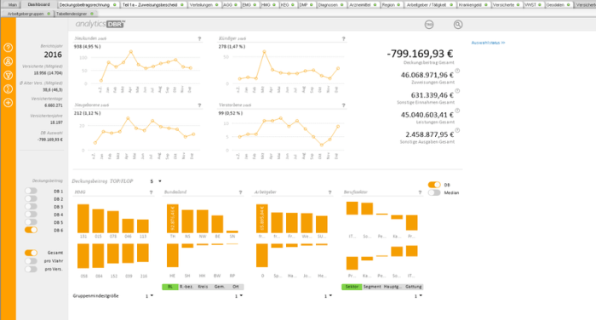The image size is (596, 320).
Task: Select the Sektor grouping button
Action: coord(352,287)
